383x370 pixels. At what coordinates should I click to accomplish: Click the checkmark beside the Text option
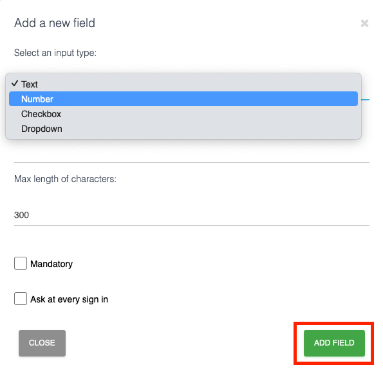15,84
